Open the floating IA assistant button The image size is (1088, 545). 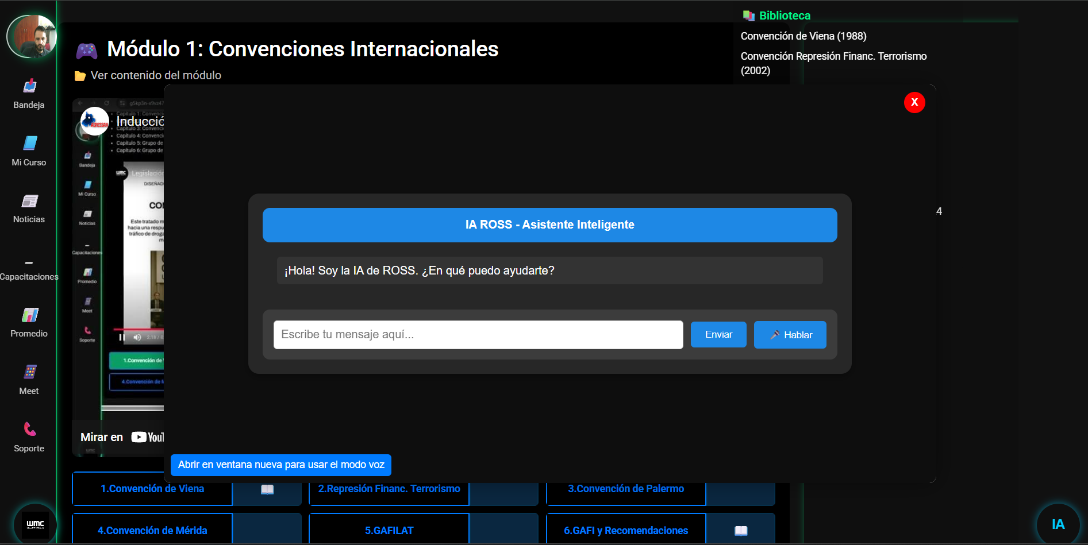coord(1058,524)
